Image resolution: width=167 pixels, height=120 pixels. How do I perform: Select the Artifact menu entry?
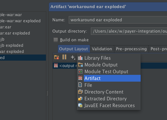(x=109, y=78)
